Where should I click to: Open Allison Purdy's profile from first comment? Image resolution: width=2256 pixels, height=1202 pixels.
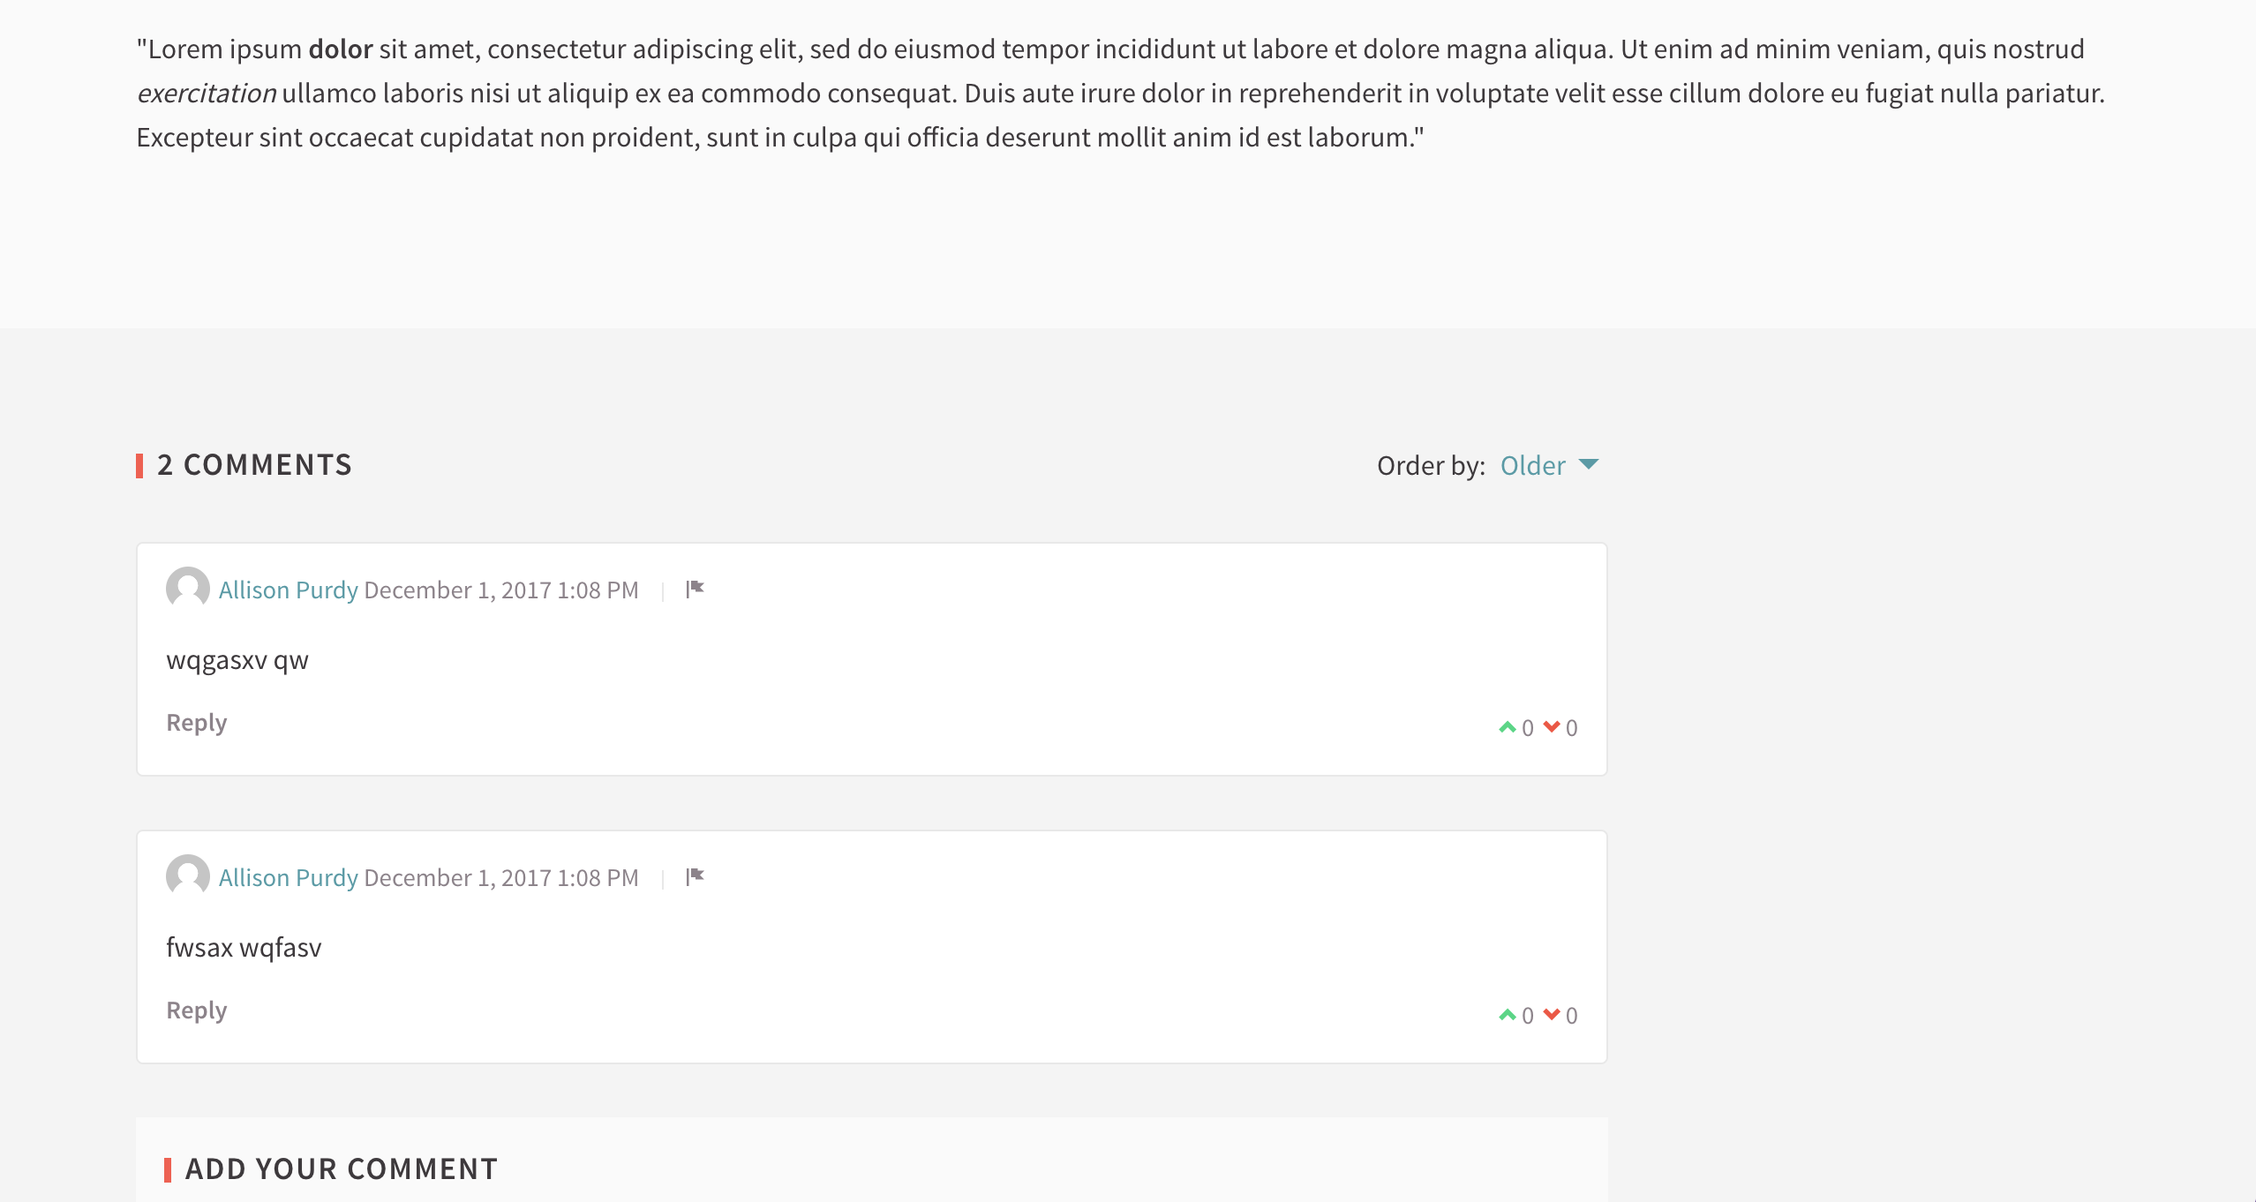288,589
